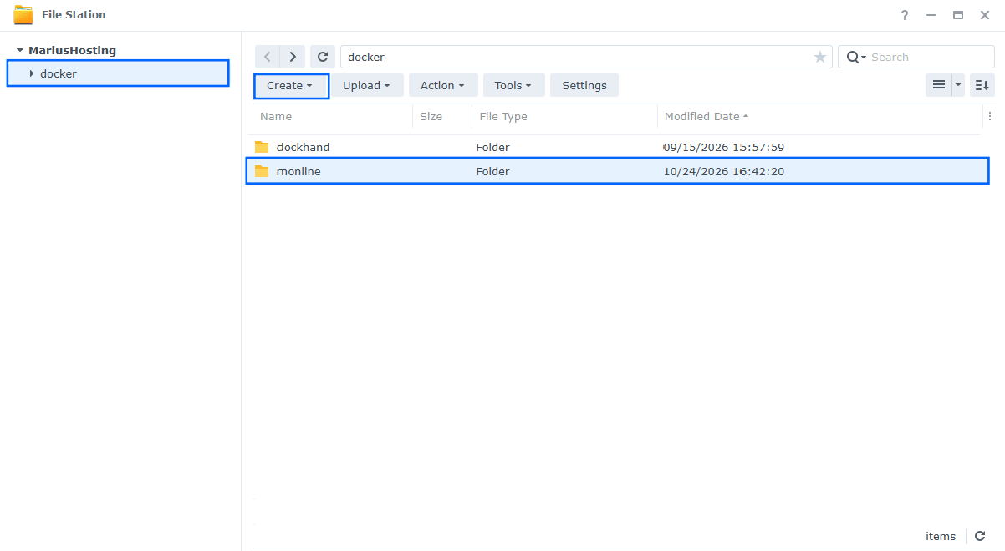Click the File Station app icon
1005x551 pixels.
point(23,15)
